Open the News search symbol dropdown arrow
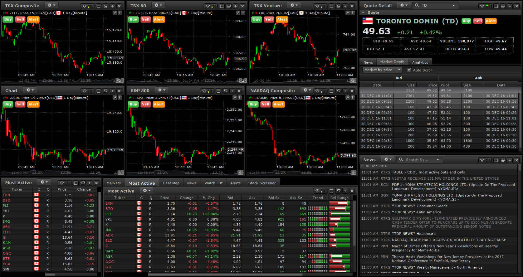This screenshot has width=523, height=277. click(437, 160)
